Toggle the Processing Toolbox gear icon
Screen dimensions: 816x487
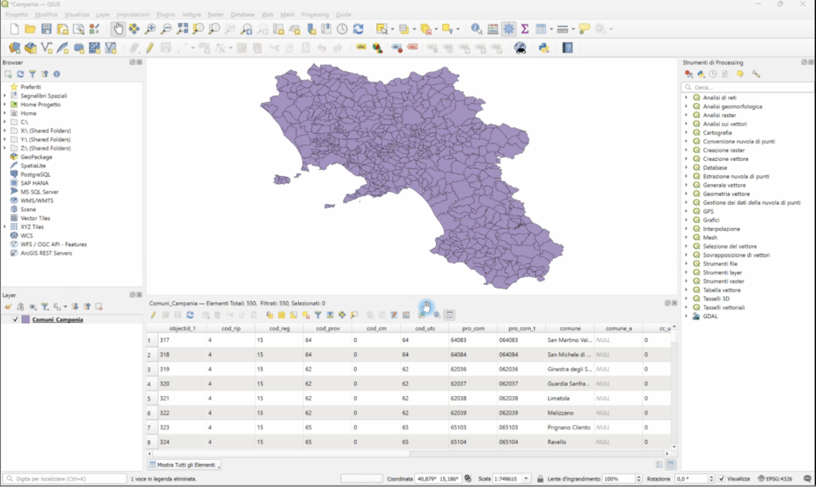pos(509,29)
